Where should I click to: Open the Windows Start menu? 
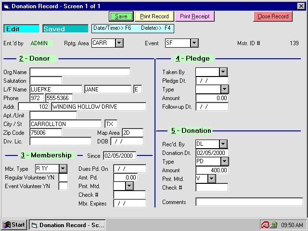(x=14, y=225)
